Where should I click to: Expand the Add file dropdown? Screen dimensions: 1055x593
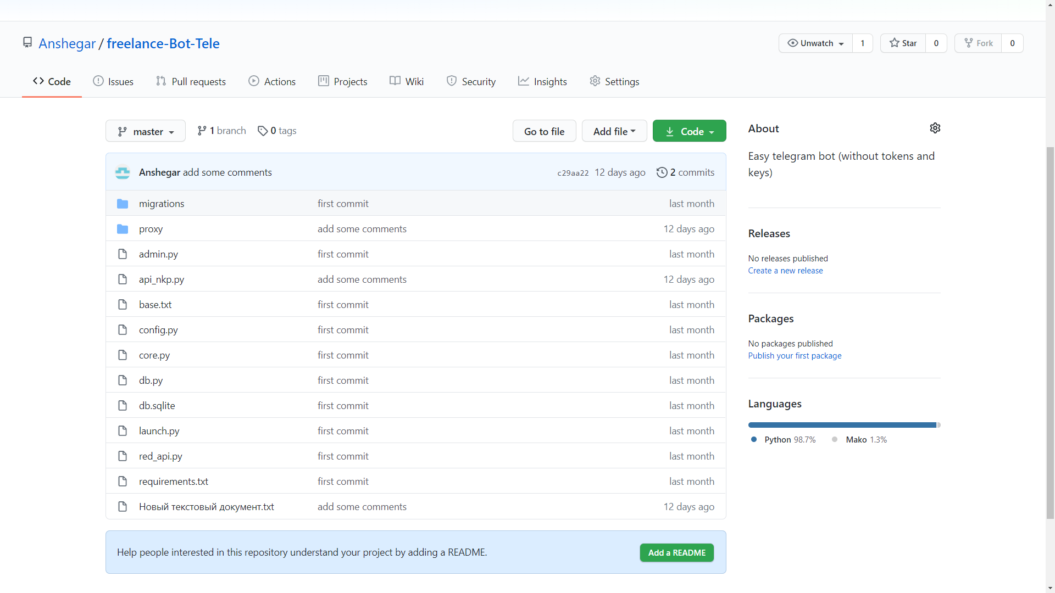pos(614,131)
